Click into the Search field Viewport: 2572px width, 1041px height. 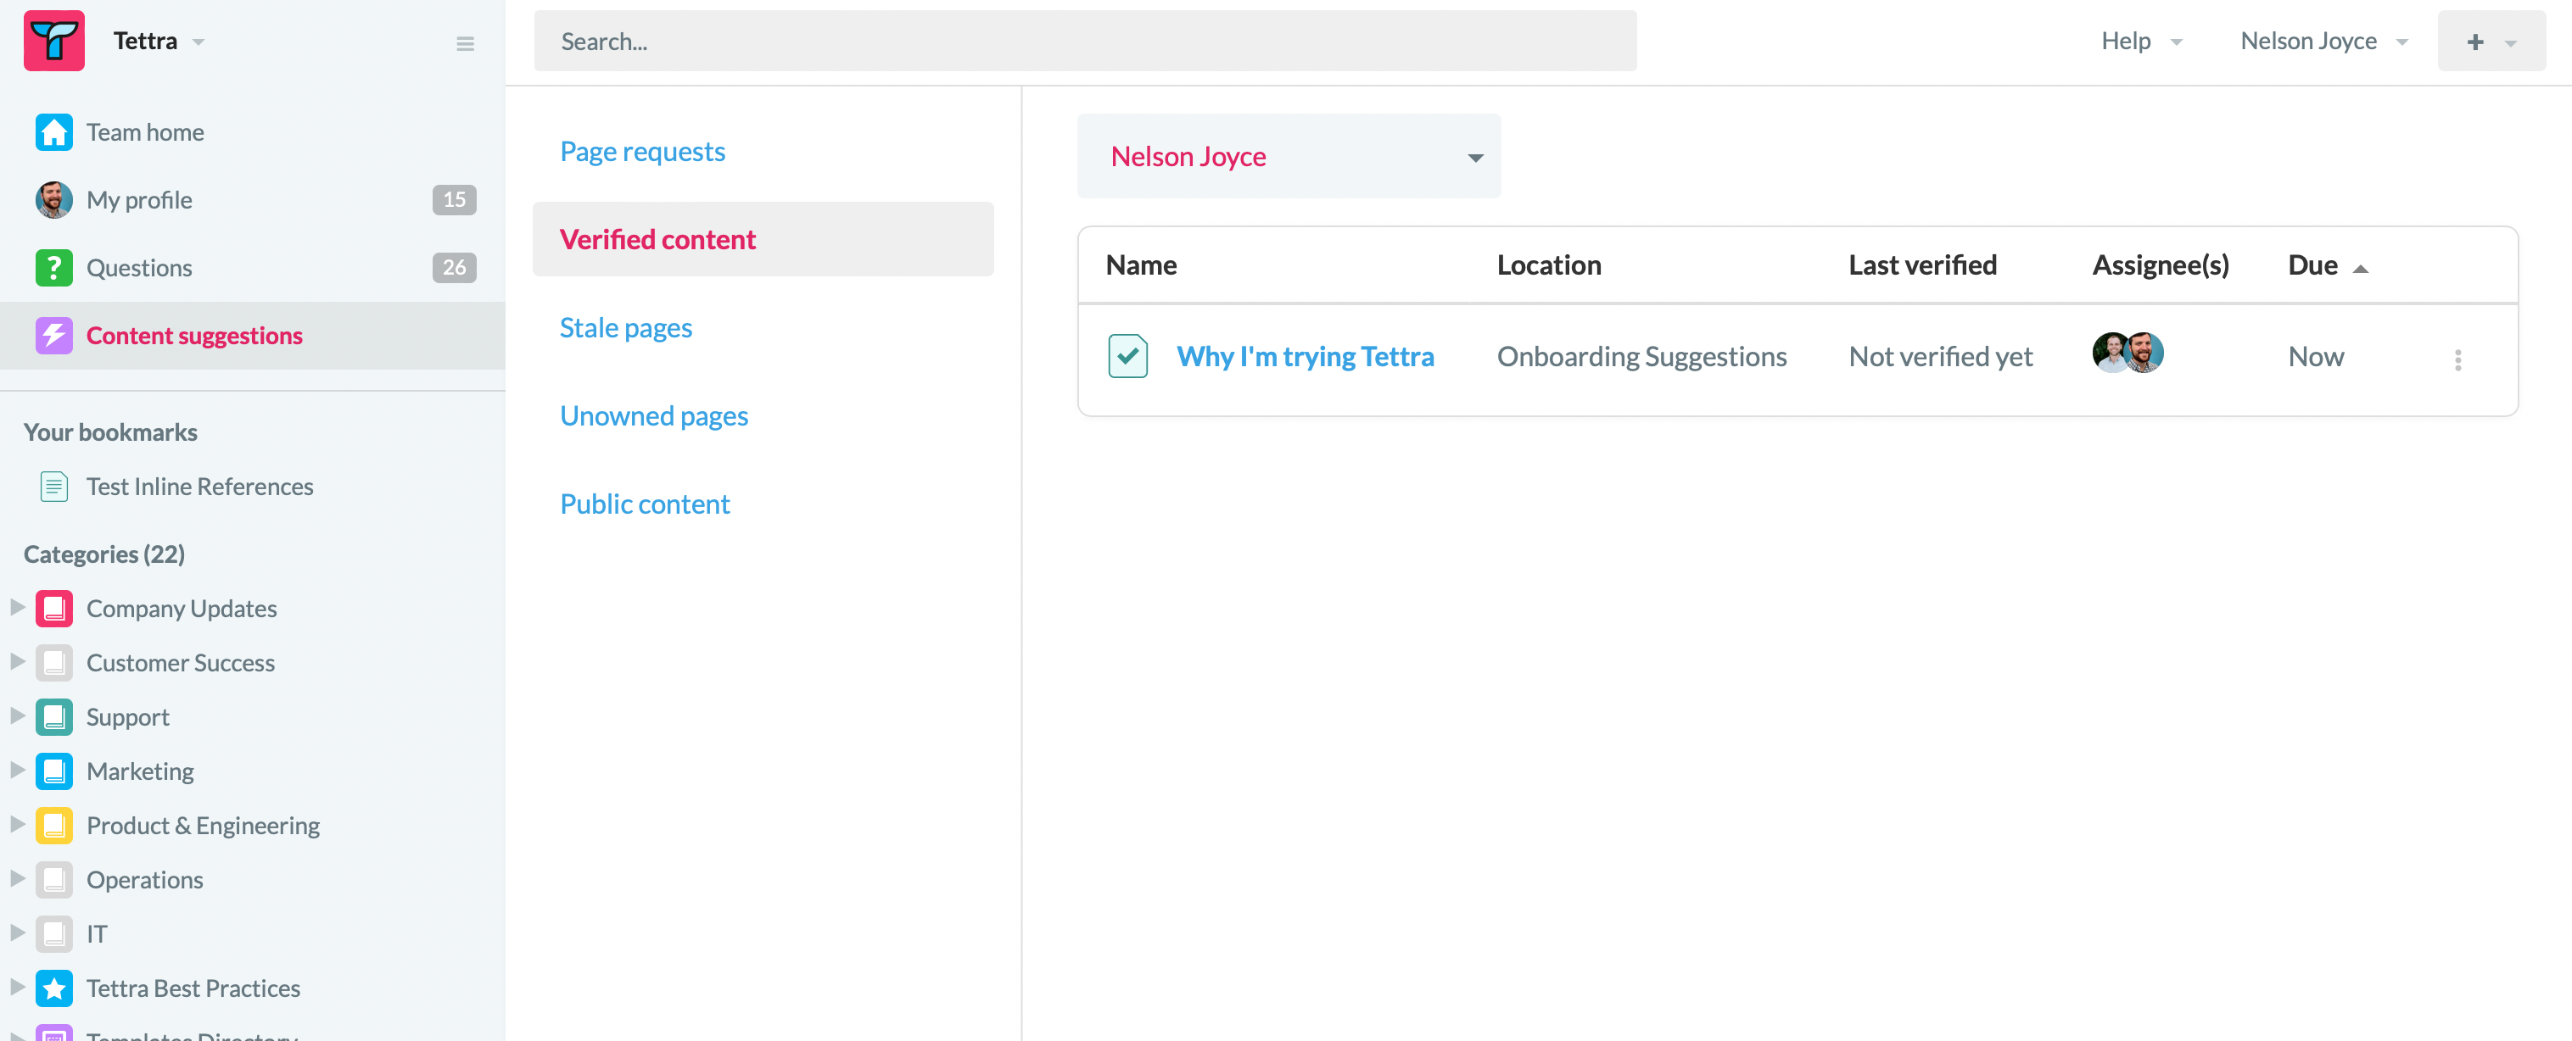pos(1084,41)
